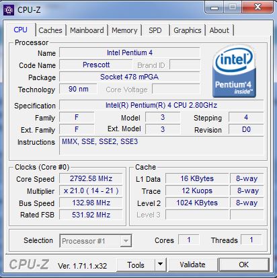Viewport: 277px width, 278px height.
Task: Minimize the CPU-Z window
Action: click(x=214, y=7)
